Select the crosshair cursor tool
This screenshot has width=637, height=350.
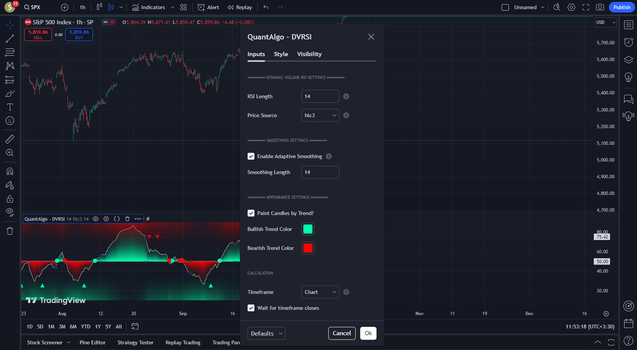point(10,25)
